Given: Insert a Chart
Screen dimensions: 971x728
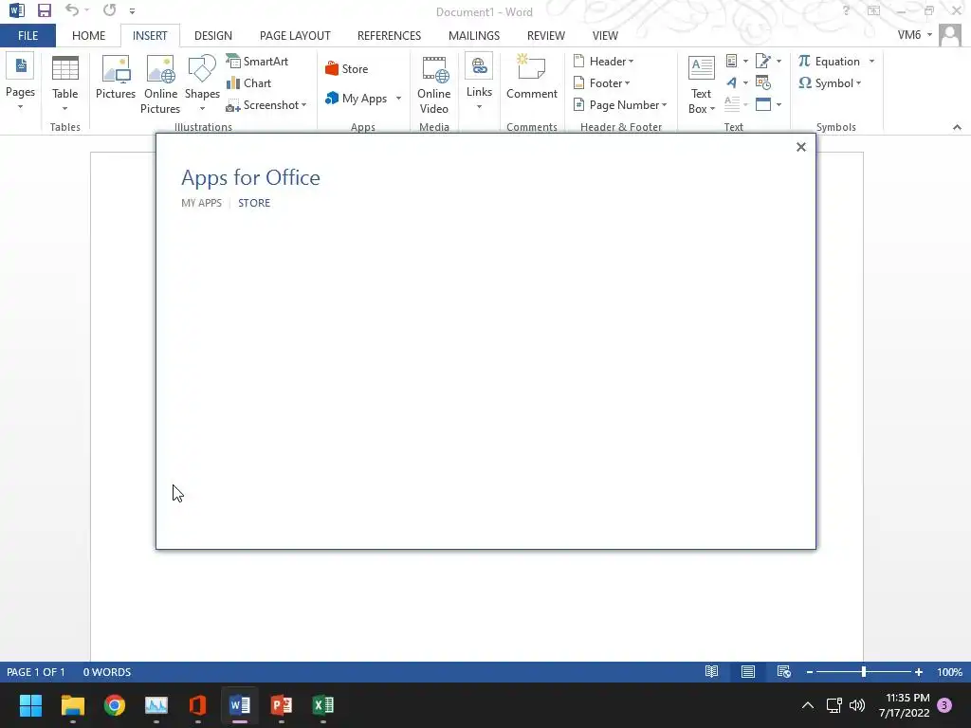Looking at the screenshot, I should (x=249, y=83).
